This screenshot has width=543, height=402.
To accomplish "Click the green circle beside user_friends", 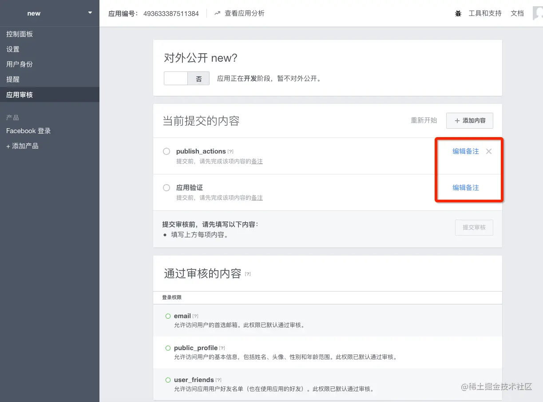I will point(168,380).
